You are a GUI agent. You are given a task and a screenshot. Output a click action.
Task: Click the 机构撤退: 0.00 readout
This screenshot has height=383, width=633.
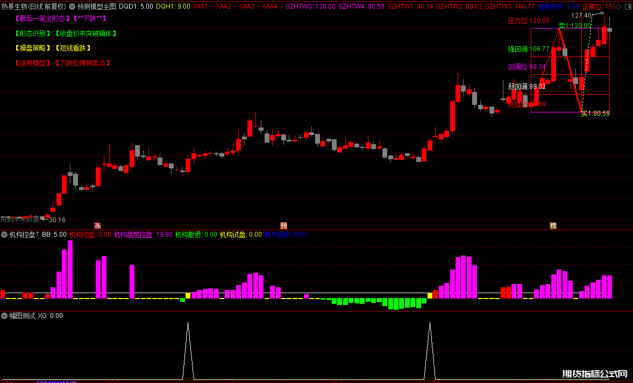(196, 235)
